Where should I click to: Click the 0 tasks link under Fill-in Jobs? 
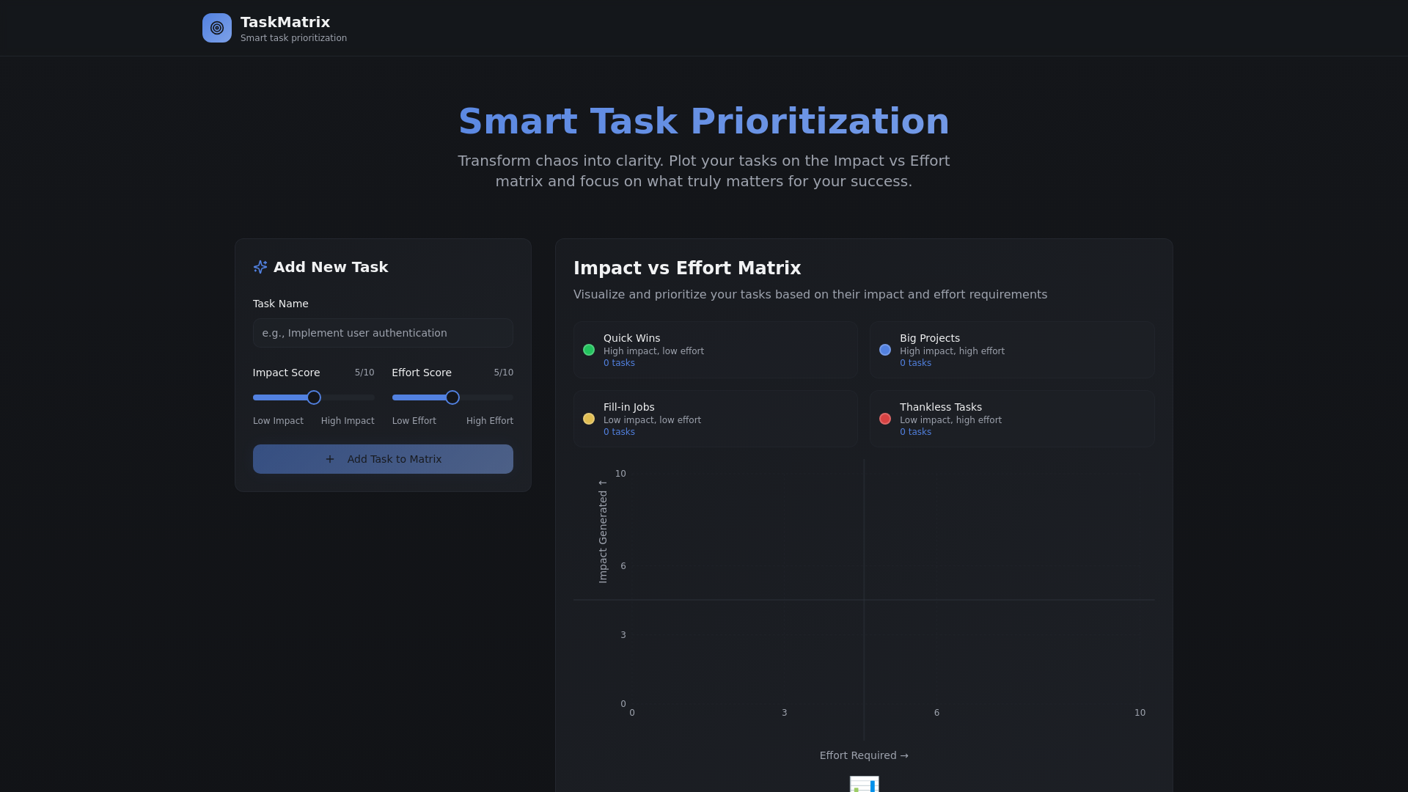(x=618, y=432)
